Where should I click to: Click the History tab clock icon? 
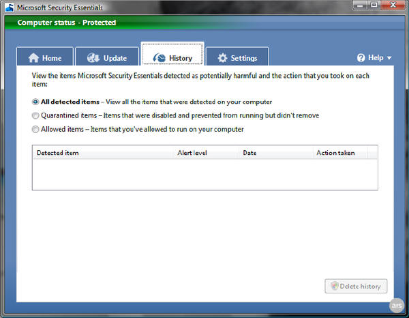coord(159,58)
